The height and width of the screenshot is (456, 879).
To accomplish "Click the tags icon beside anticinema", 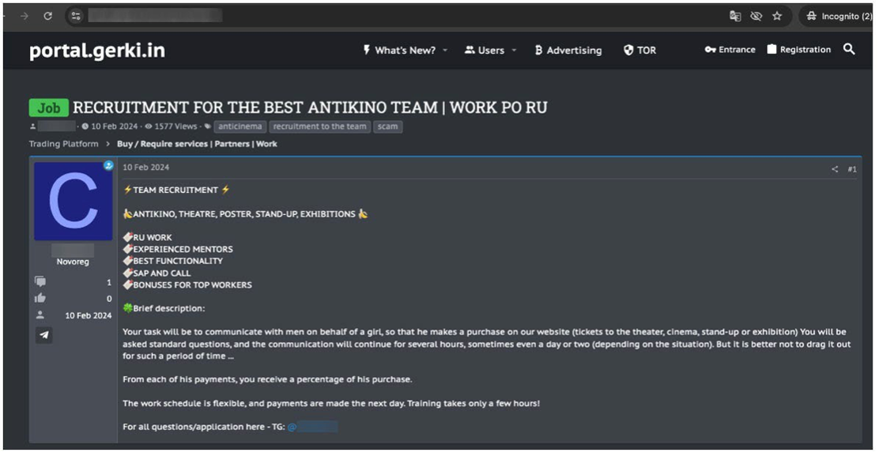I will [208, 126].
